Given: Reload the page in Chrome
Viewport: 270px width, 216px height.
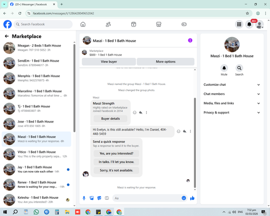Looking at the screenshot, I should coord(20,13).
